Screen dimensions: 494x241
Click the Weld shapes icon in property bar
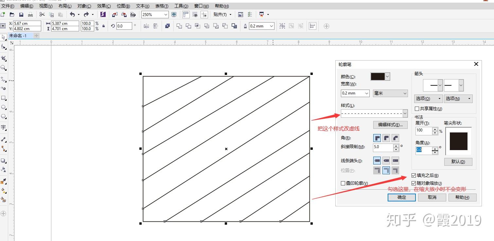(x=179, y=26)
